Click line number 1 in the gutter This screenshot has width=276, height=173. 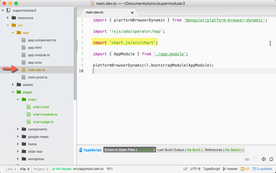[82, 20]
